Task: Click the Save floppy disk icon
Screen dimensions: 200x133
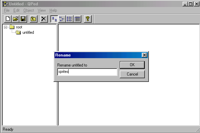Action: (23, 19)
